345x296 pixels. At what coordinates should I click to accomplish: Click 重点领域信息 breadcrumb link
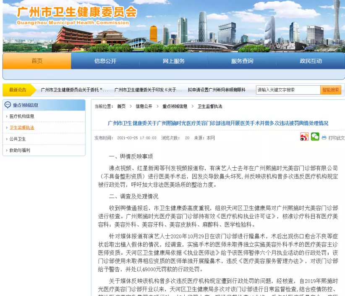(x=175, y=106)
